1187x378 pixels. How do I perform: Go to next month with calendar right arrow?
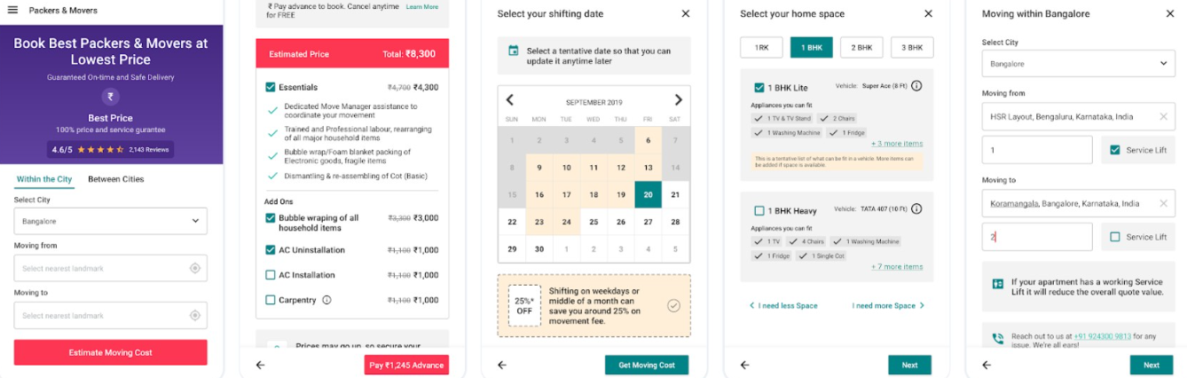[x=679, y=100]
